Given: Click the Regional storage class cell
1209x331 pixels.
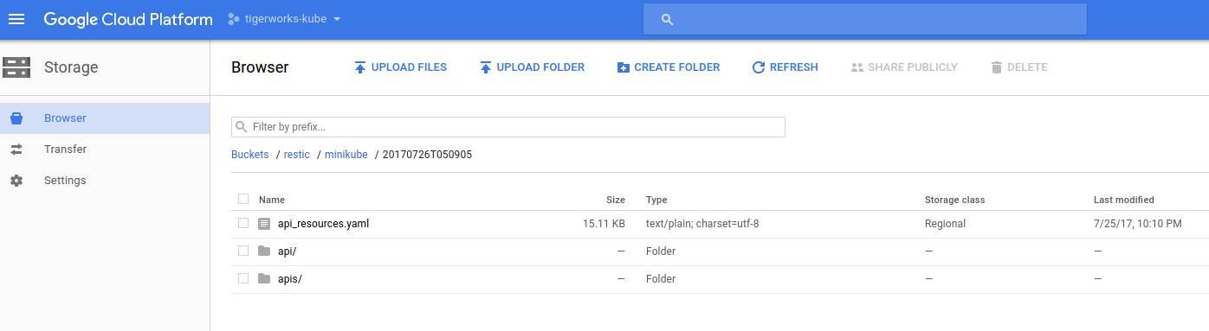Looking at the screenshot, I should [x=945, y=224].
